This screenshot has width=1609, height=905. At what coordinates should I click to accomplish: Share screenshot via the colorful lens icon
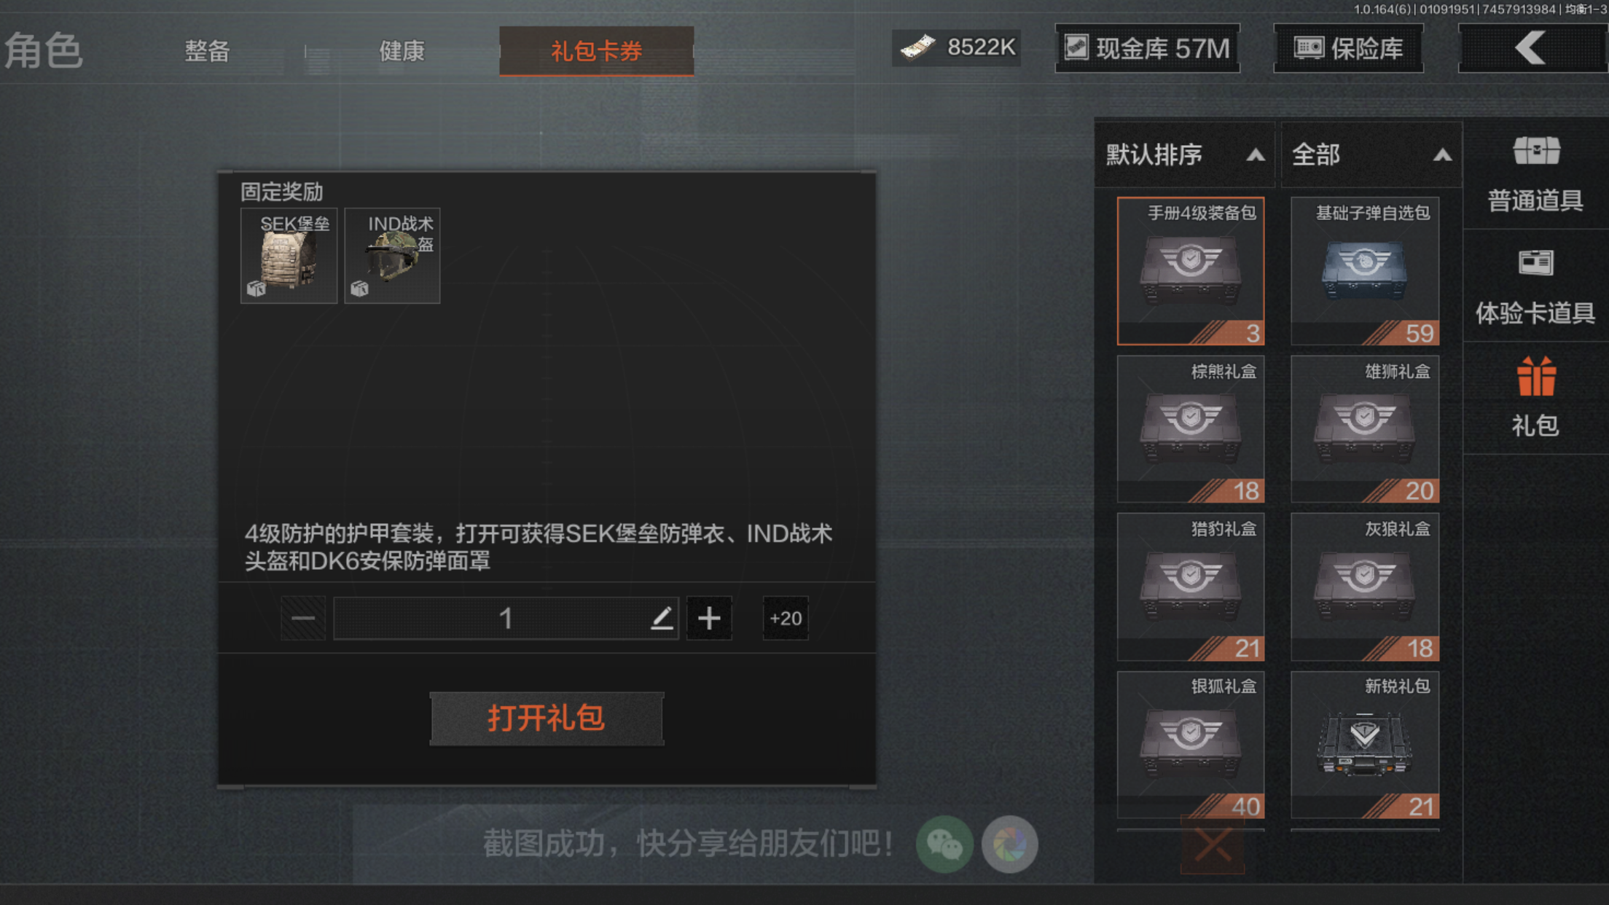[x=1010, y=844]
